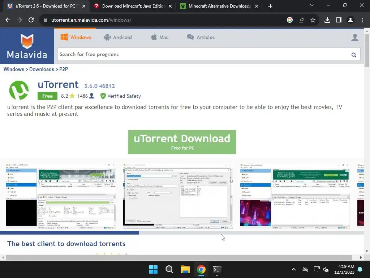Screen dimensions: 370x278
Task: Click the screenshot gallery progress bar
Action: (x=182, y=233)
